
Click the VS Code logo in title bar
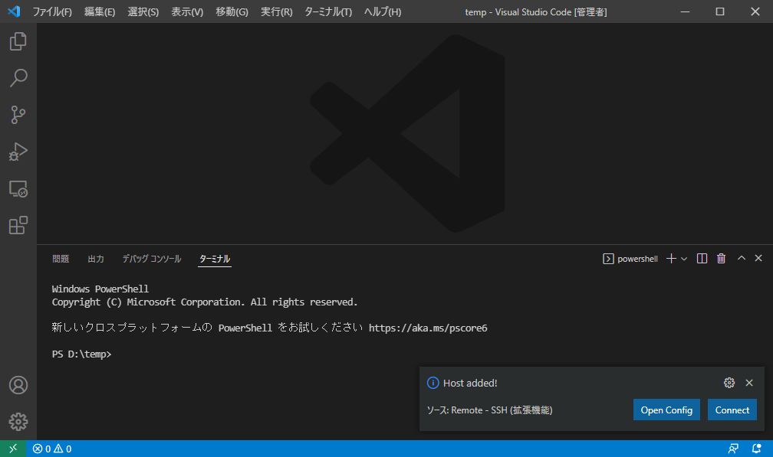click(x=14, y=11)
